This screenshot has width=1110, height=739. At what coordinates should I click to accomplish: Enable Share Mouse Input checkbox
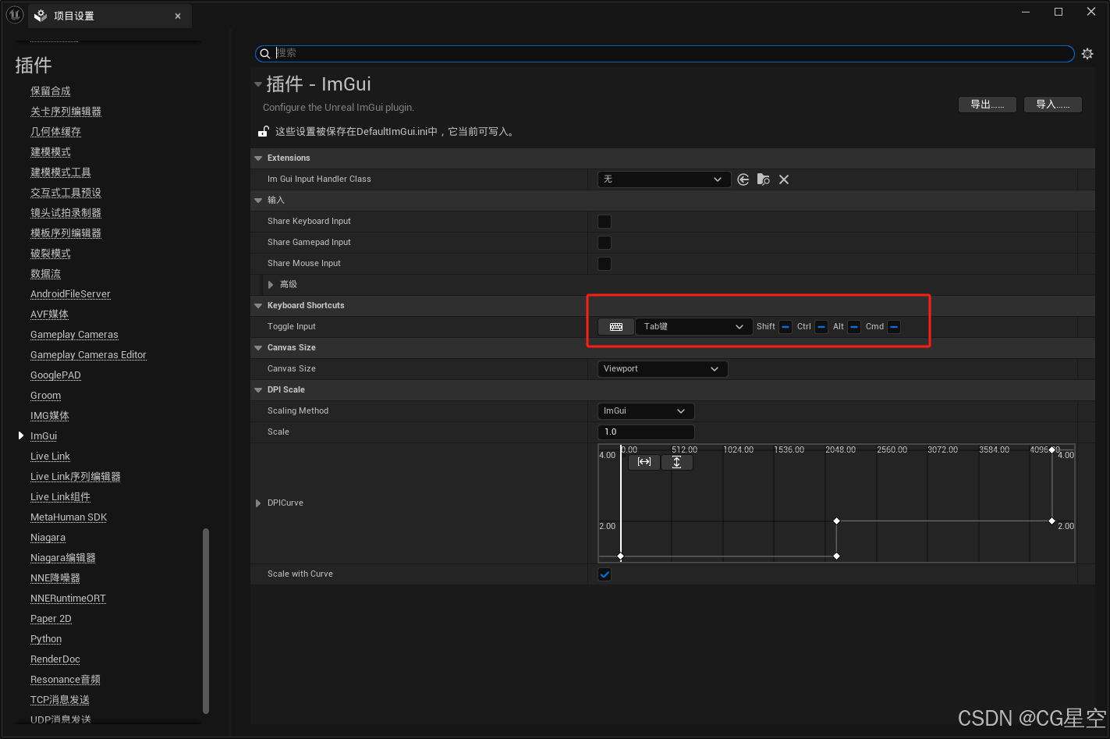(605, 264)
